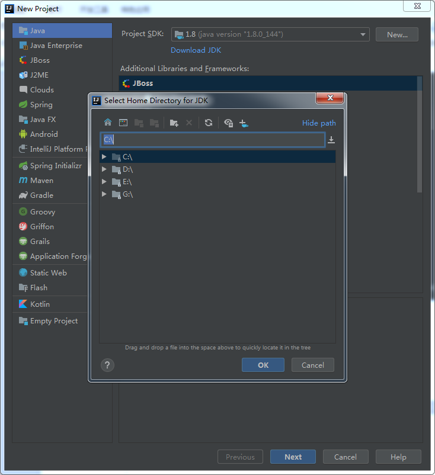Select the E:\ drive row
The height and width of the screenshot is (475, 435).
[x=217, y=182]
